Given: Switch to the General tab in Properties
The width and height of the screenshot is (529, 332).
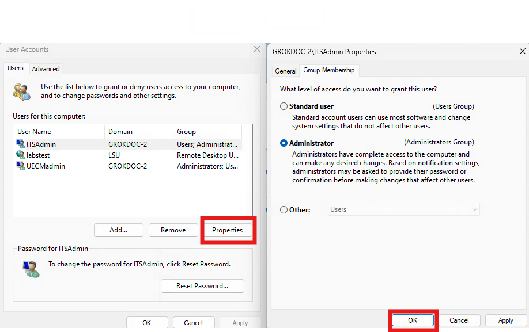Looking at the screenshot, I should (x=286, y=71).
